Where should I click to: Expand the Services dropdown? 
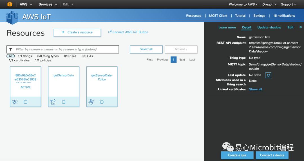tap(48, 4)
